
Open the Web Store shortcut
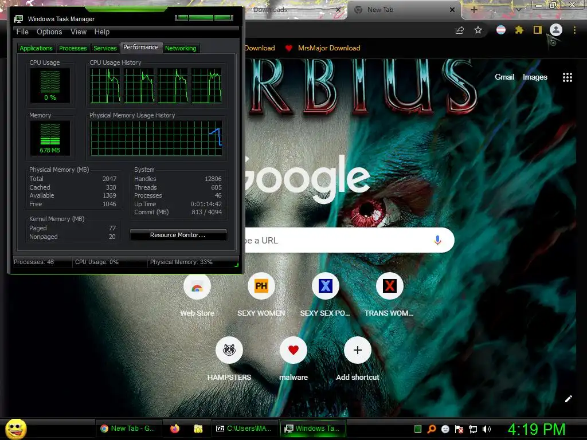[x=197, y=286]
